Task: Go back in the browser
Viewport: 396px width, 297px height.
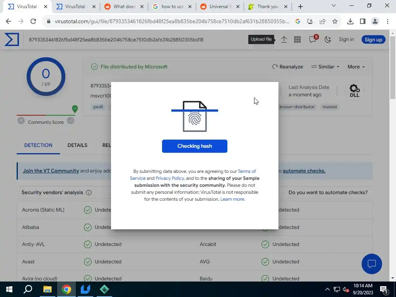Action: click(9, 22)
